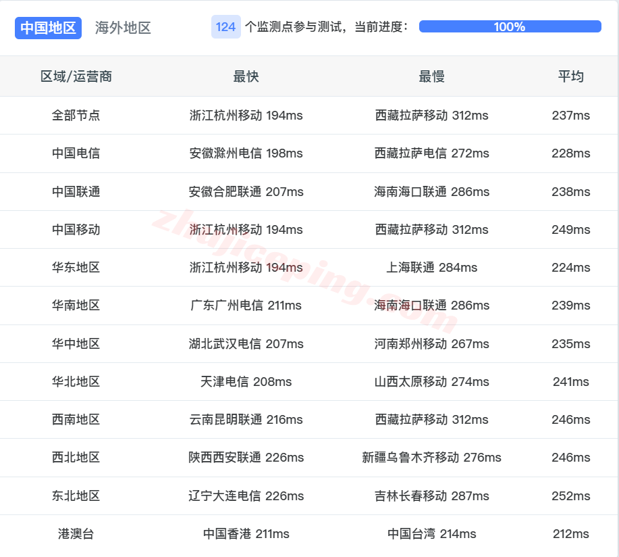Image resolution: width=619 pixels, height=557 pixels.
Task: Click 陕西西安联通 226ms cell
Action: 246,458
